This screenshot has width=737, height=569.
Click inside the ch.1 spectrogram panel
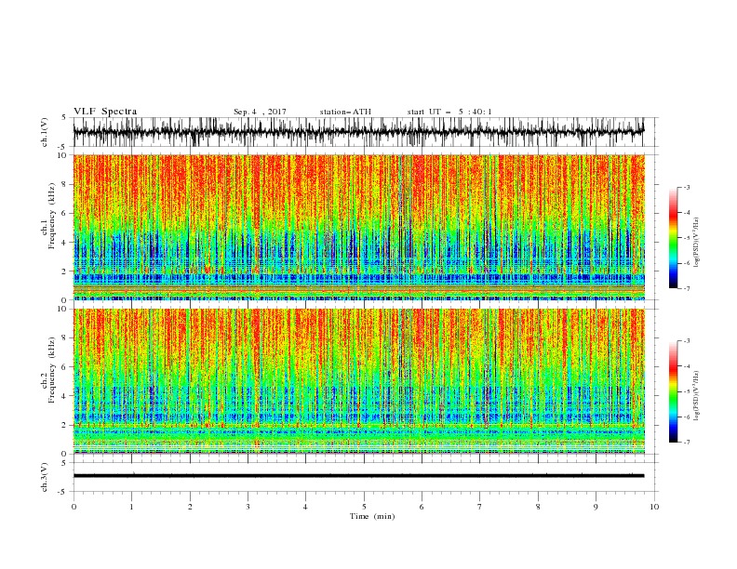(x=359, y=227)
